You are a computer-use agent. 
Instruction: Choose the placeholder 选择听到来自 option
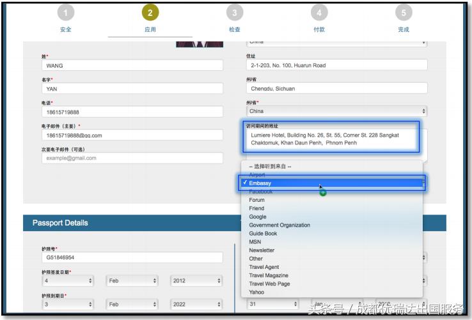(x=332, y=166)
